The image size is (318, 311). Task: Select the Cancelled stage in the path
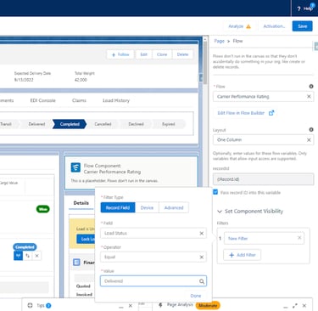pos(103,124)
